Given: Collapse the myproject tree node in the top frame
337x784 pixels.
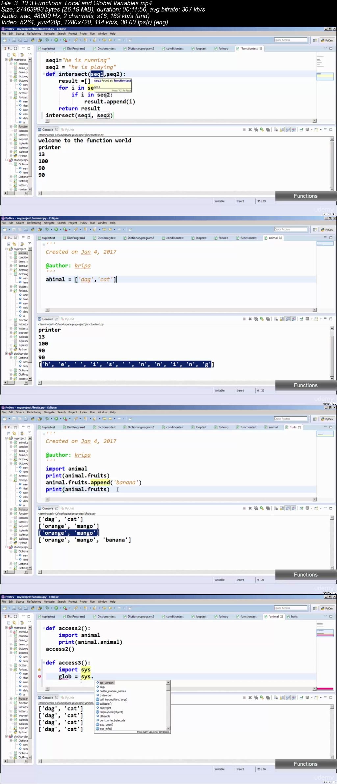Looking at the screenshot, I should pos(6,60).
